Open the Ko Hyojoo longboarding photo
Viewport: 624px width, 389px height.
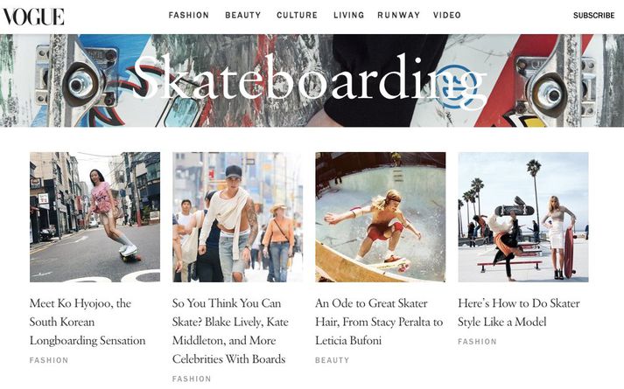(95, 217)
